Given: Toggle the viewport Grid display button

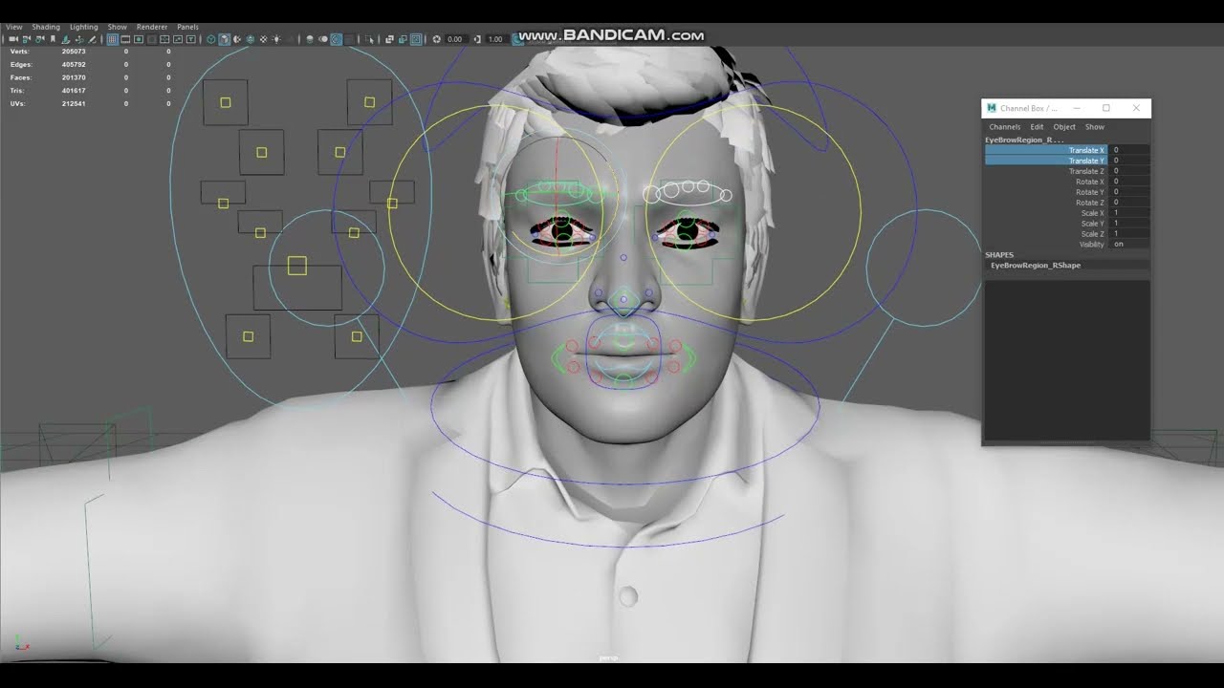Looking at the screenshot, I should pyautogui.click(x=113, y=39).
